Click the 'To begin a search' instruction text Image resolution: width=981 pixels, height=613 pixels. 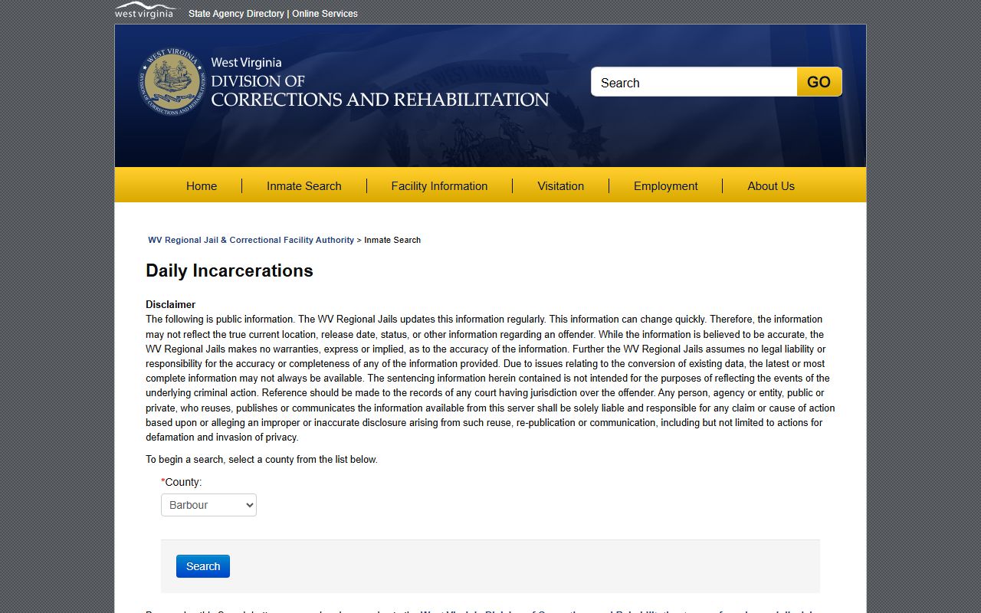click(261, 460)
